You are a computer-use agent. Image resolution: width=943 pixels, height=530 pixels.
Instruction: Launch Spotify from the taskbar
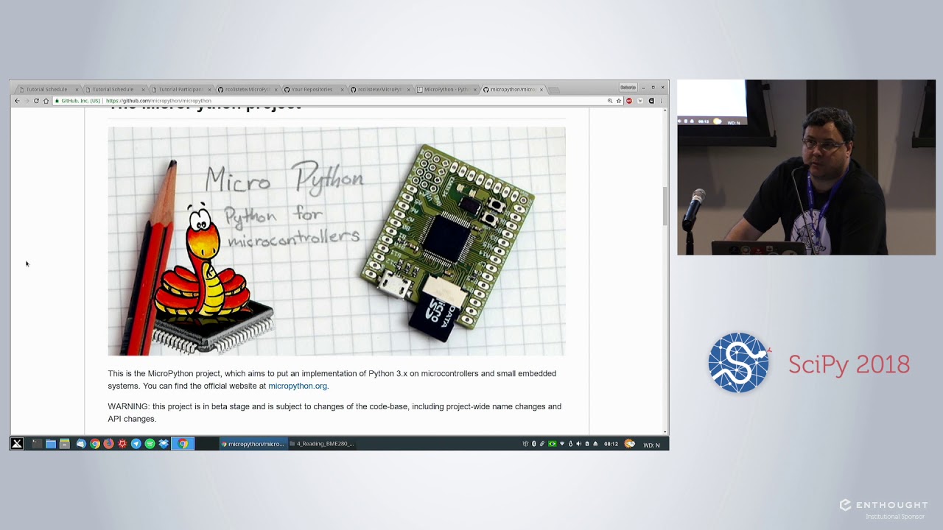coord(150,444)
